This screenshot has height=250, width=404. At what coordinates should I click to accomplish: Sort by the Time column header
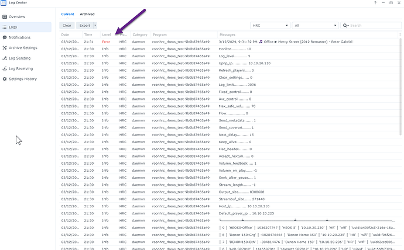(88, 34)
